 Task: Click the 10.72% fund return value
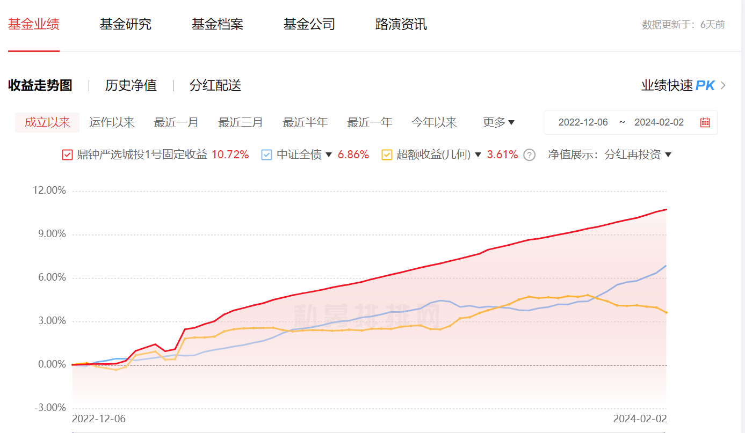tap(230, 155)
